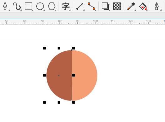
Task: Click the highlighted middle-right selection handle
Action: coord(74,75)
